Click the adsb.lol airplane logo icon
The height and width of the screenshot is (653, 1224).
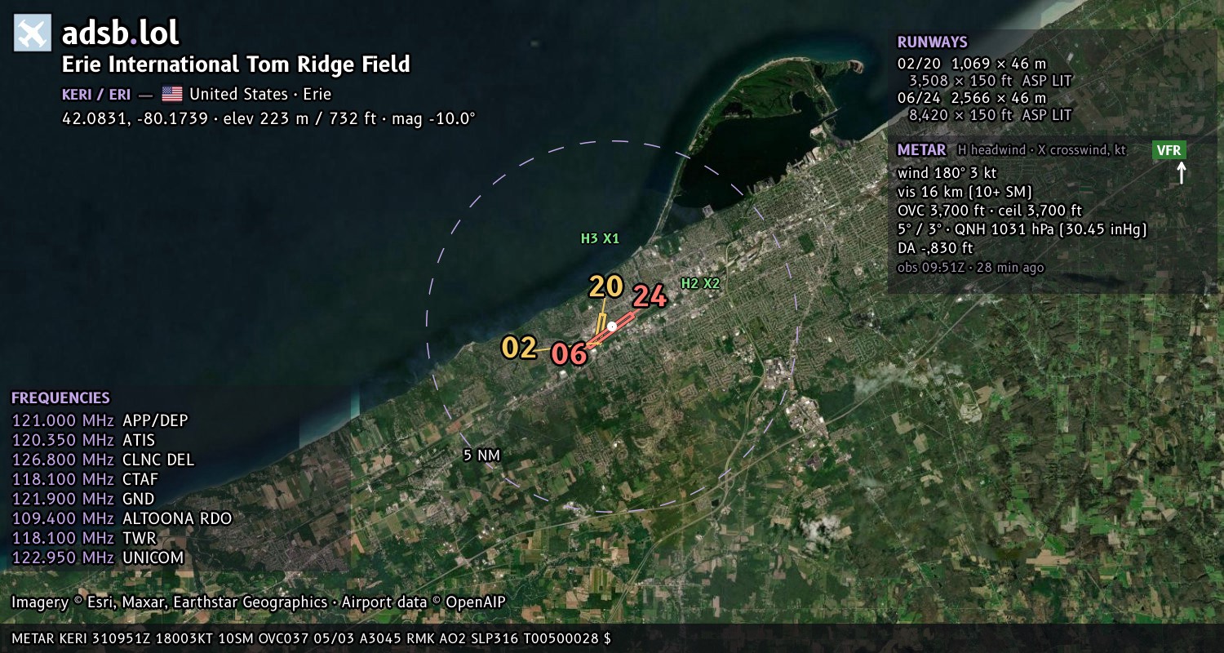[x=33, y=33]
